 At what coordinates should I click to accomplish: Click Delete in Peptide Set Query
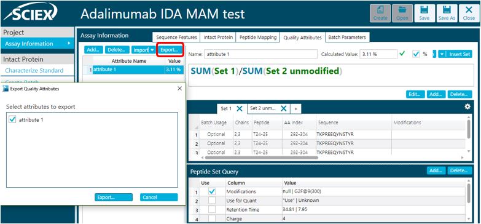[x=459, y=170]
